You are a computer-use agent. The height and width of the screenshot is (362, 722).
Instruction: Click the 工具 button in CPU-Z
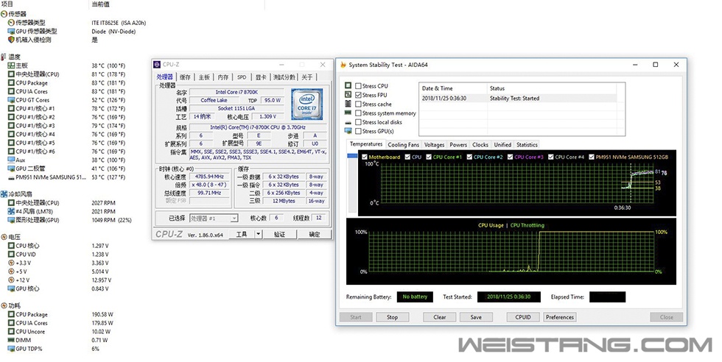pos(242,234)
